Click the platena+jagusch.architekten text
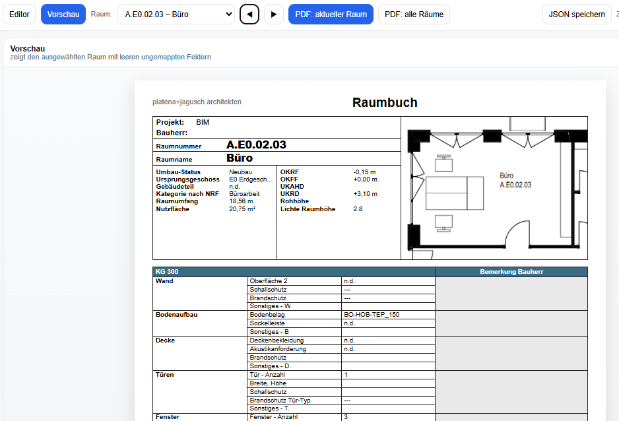Image resolution: width=619 pixels, height=421 pixels. 197,102
